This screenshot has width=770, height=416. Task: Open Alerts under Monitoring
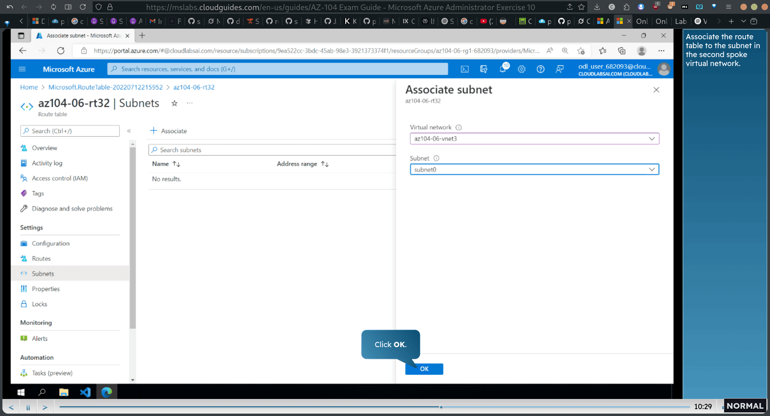(39, 338)
